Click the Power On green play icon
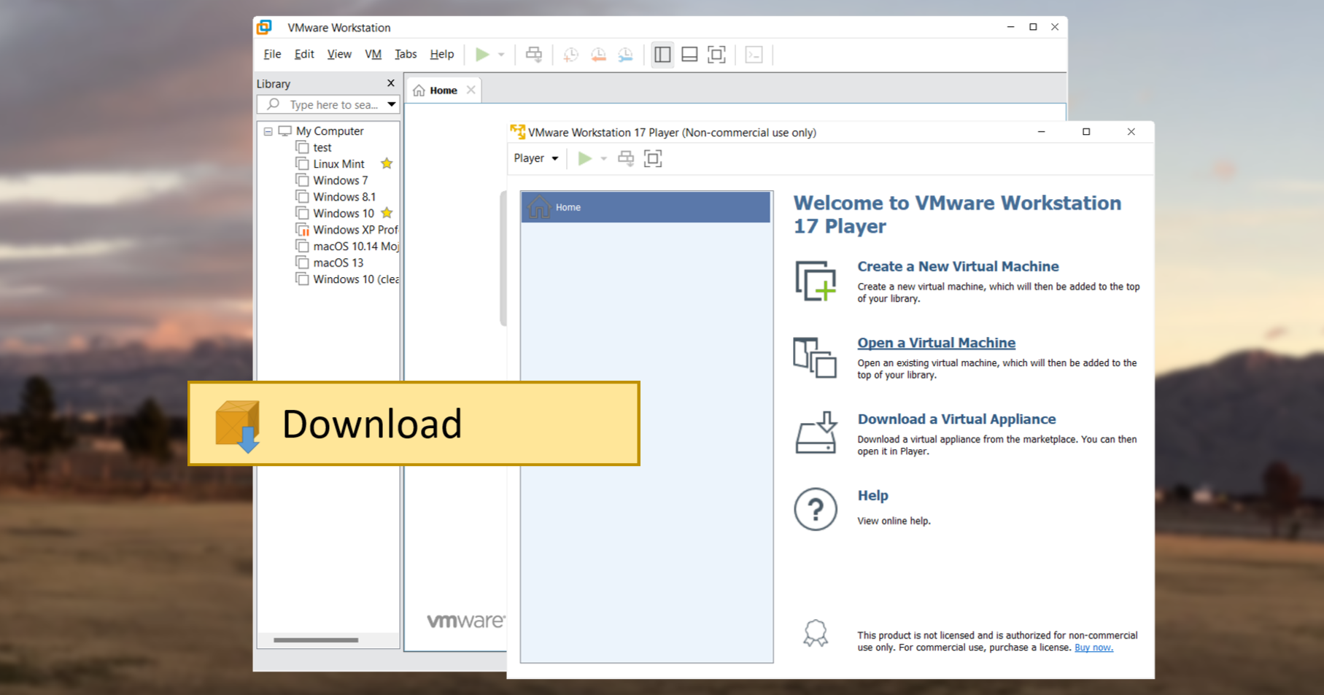 (481, 54)
